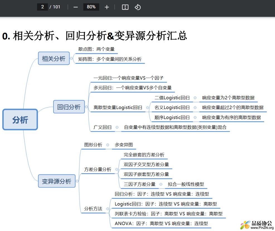Click the 方差分量分析 label
This screenshot has width=275, height=231.
point(98,169)
